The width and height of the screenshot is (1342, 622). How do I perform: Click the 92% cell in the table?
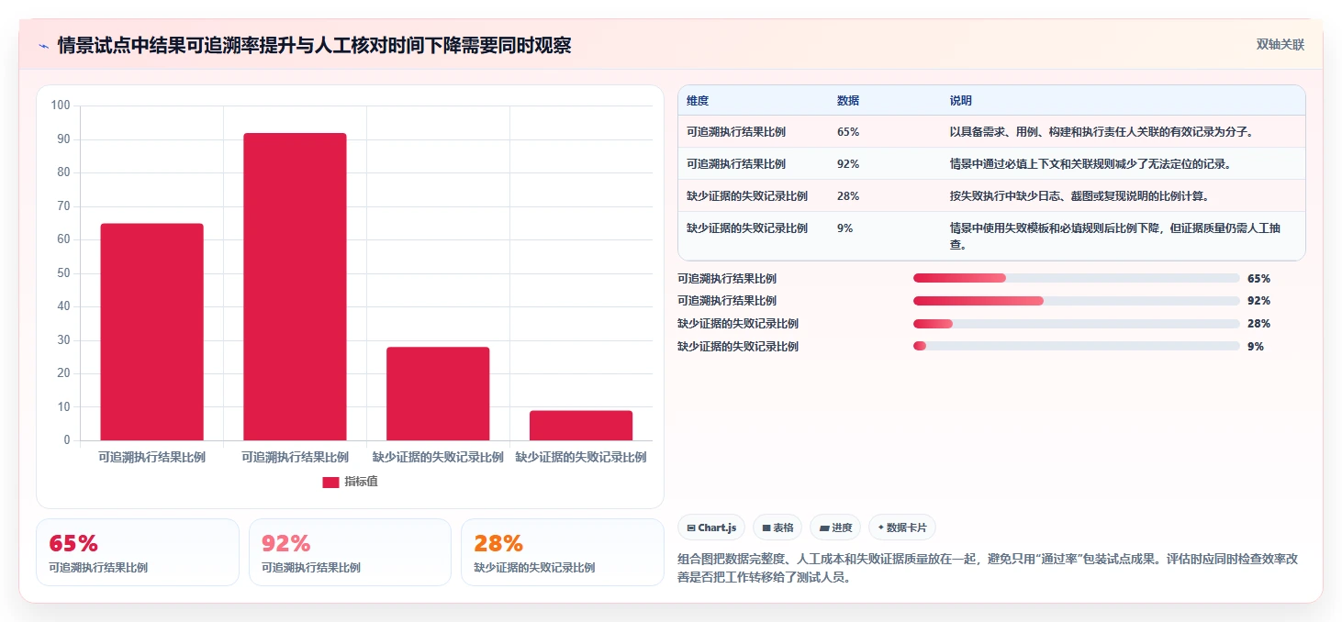848,164
